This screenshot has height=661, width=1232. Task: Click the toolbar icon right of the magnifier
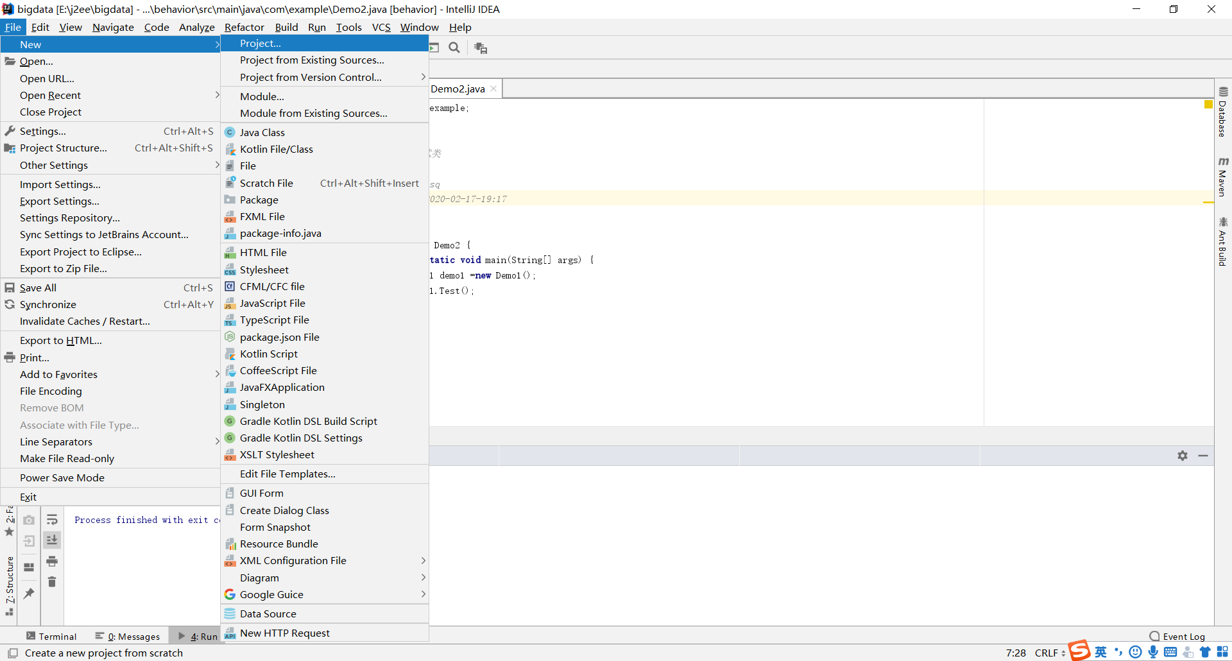click(481, 47)
